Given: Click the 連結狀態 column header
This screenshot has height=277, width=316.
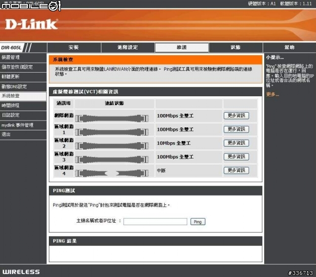Looking at the screenshot, I should (114, 103).
